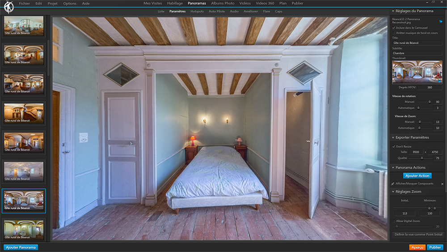Enable Arrêter musique de fond en cours
The height and width of the screenshot is (252, 447).
point(394,33)
